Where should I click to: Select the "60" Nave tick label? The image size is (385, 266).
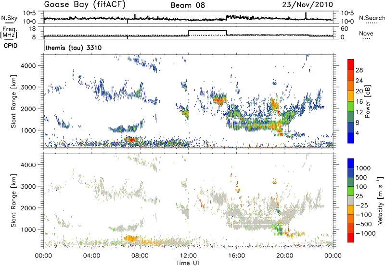345,29
